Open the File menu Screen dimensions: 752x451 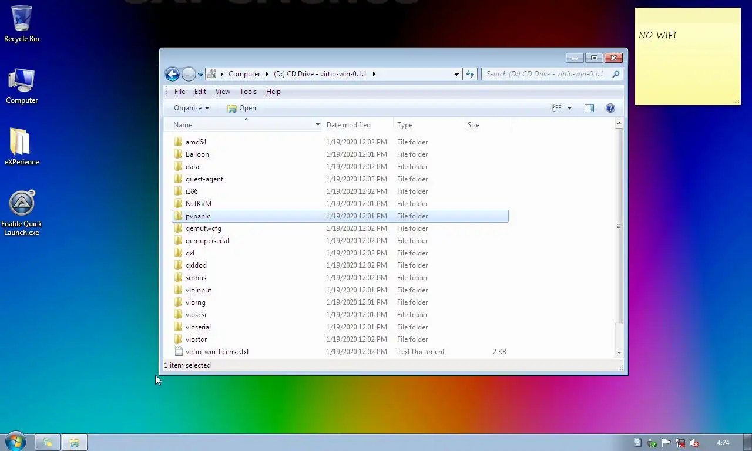pyautogui.click(x=180, y=92)
